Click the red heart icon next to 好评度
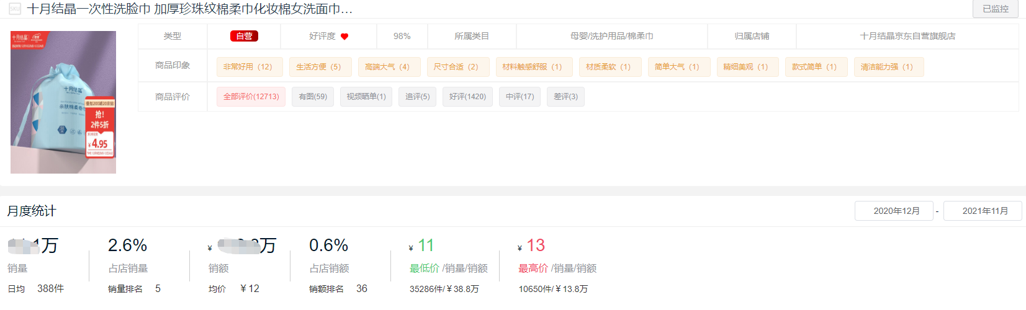1026x310 pixels. (344, 37)
